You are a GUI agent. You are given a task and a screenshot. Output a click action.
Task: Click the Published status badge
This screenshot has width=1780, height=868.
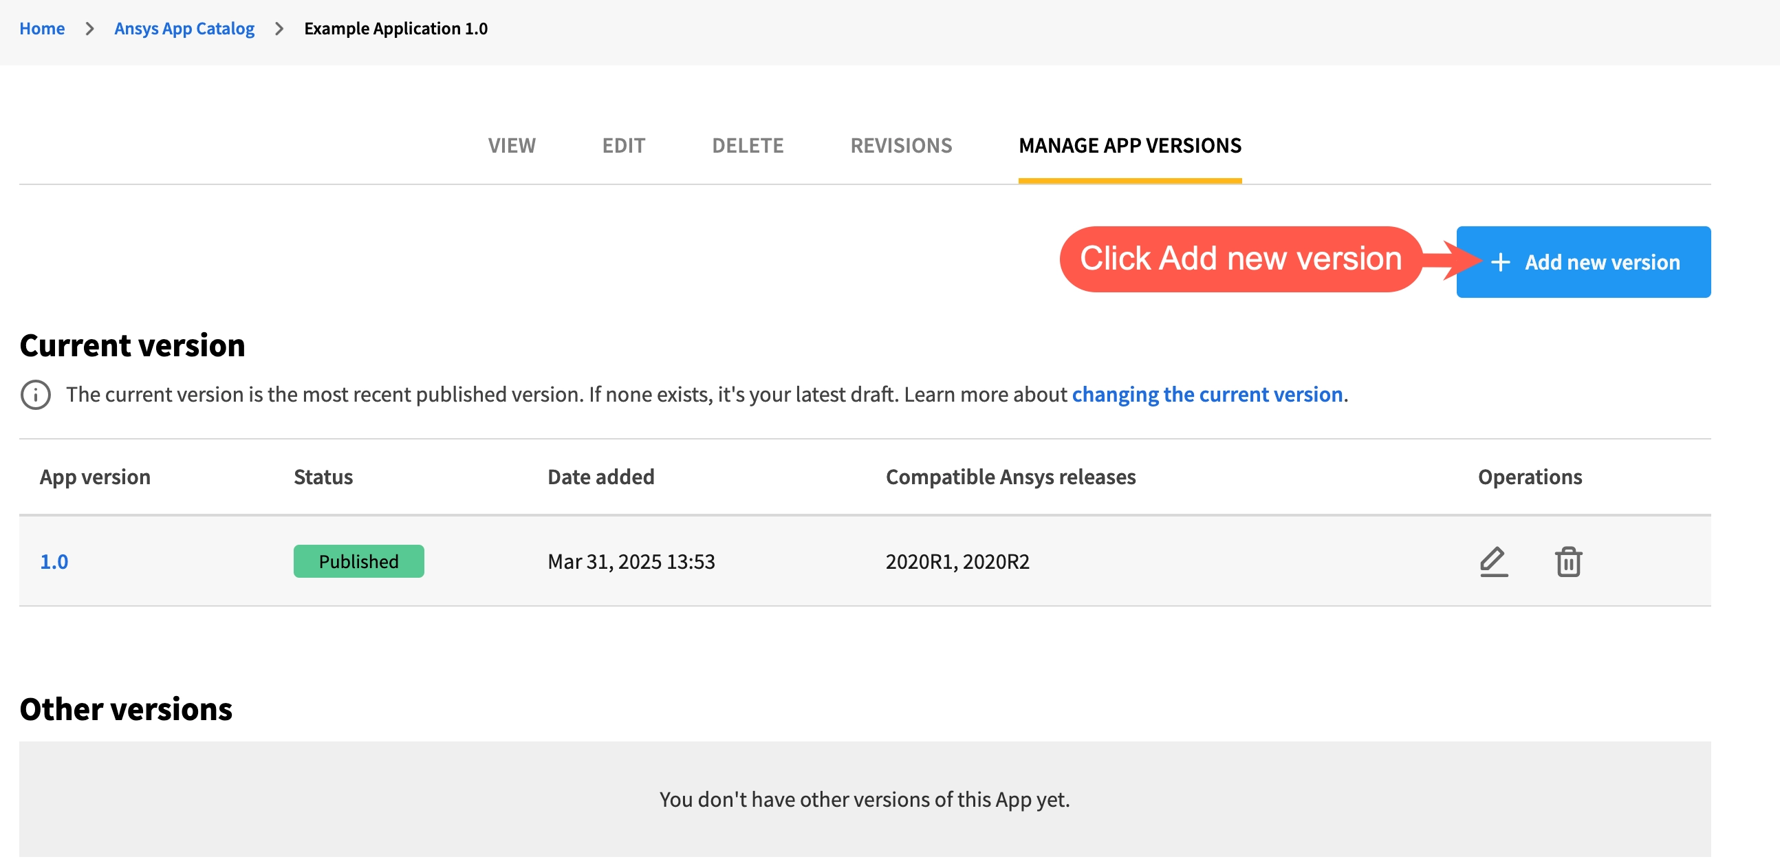tap(358, 561)
